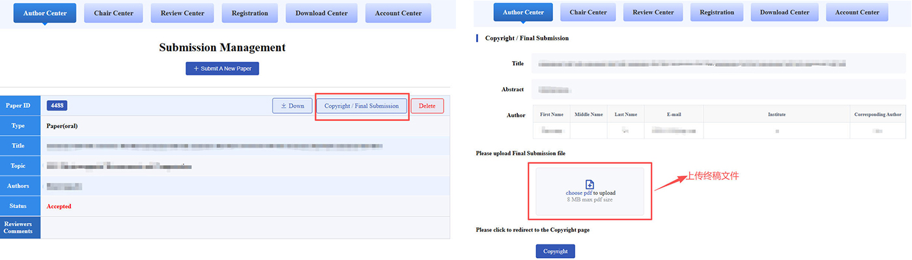Click the red Accepted status text
The image size is (912, 260).
click(59, 206)
